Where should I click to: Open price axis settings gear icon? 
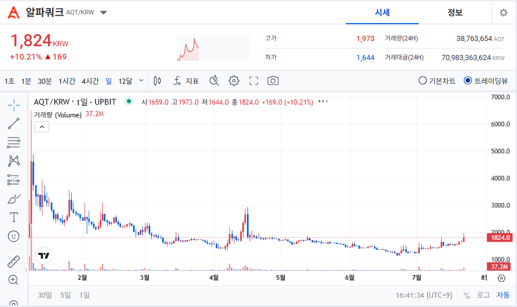click(501, 278)
